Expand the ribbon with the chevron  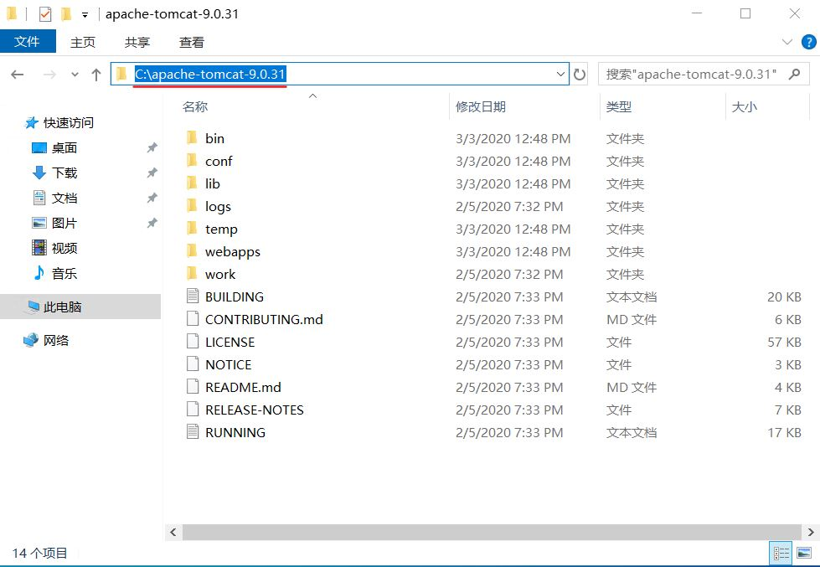786,42
